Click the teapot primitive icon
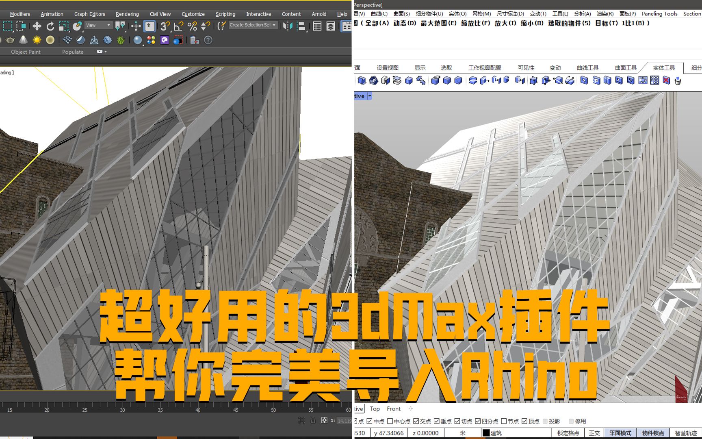Image resolution: width=702 pixels, height=439 pixels. (x=10, y=40)
